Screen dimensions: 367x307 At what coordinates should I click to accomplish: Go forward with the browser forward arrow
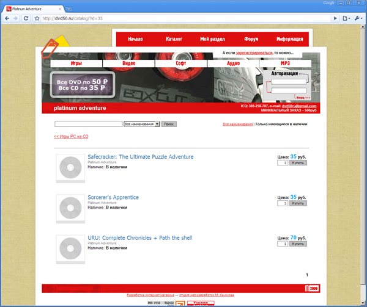coord(15,18)
